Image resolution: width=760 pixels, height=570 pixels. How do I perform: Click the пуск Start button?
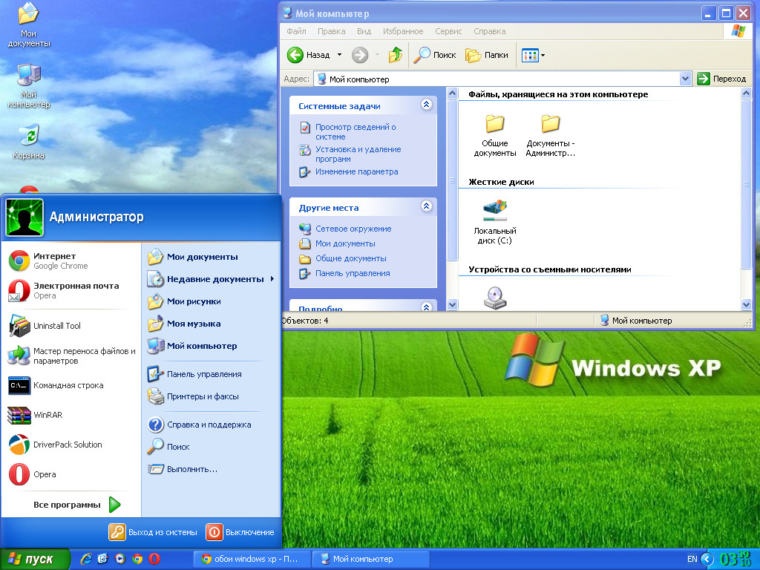point(34,559)
